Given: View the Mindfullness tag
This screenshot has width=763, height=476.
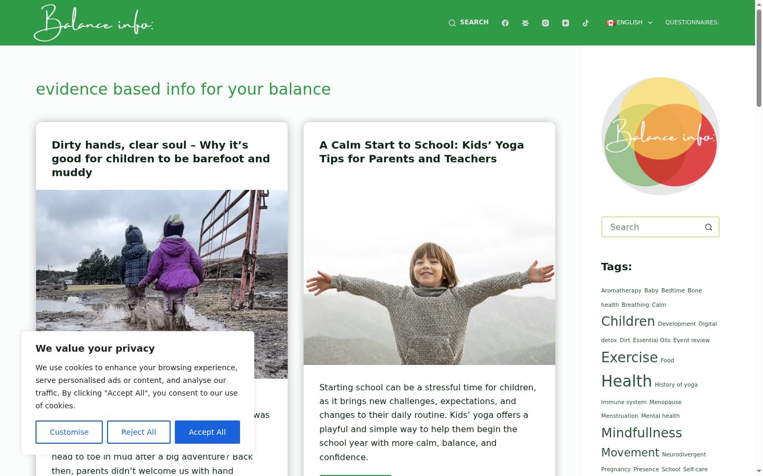Looking at the screenshot, I should [641, 433].
